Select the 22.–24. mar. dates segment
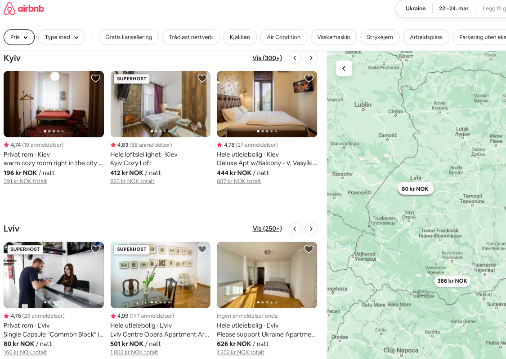 [x=454, y=9]
